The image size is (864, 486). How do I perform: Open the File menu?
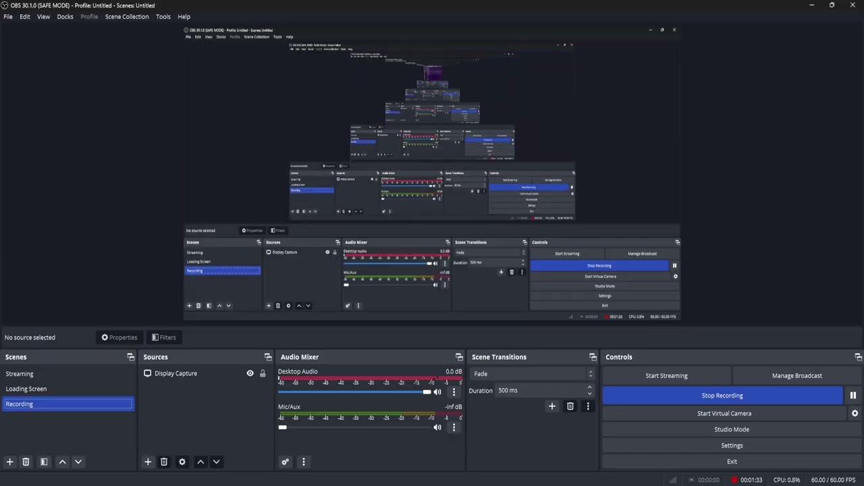(x=8, y=16)
